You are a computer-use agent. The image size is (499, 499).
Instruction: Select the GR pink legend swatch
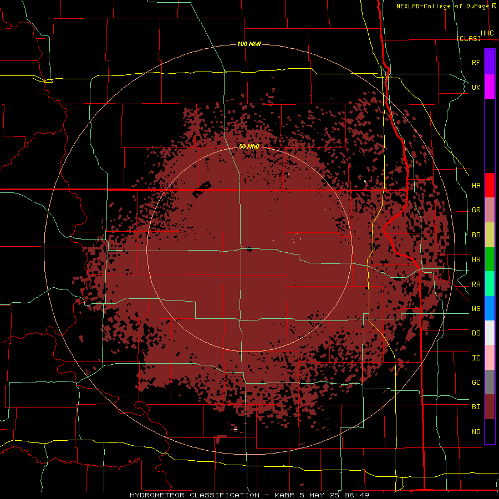point(490,210)
